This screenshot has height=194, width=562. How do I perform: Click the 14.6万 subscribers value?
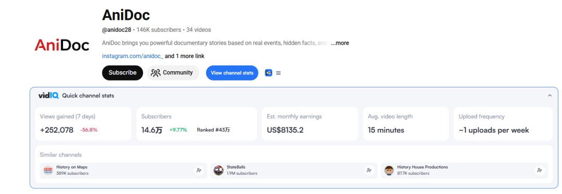(151, 130)
